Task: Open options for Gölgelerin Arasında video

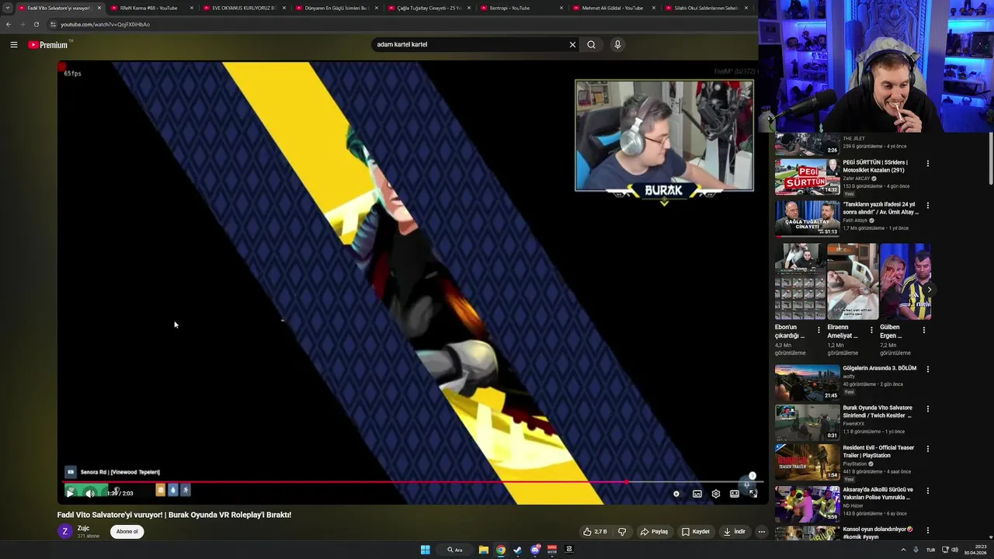Action: click(927, 370)
